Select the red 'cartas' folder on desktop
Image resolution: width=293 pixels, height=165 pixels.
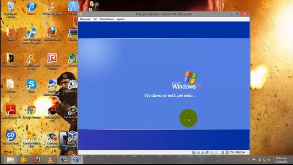(11, 34)
